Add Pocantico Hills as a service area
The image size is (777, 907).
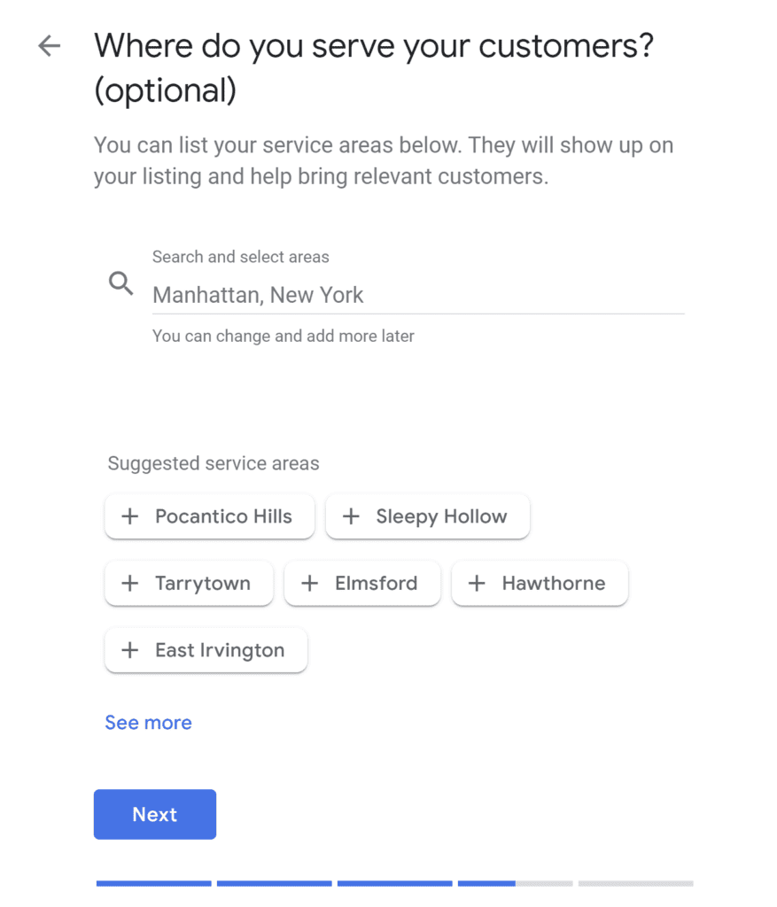209,516
